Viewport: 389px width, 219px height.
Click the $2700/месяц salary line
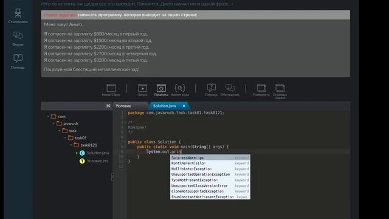[x=100, y=54]
